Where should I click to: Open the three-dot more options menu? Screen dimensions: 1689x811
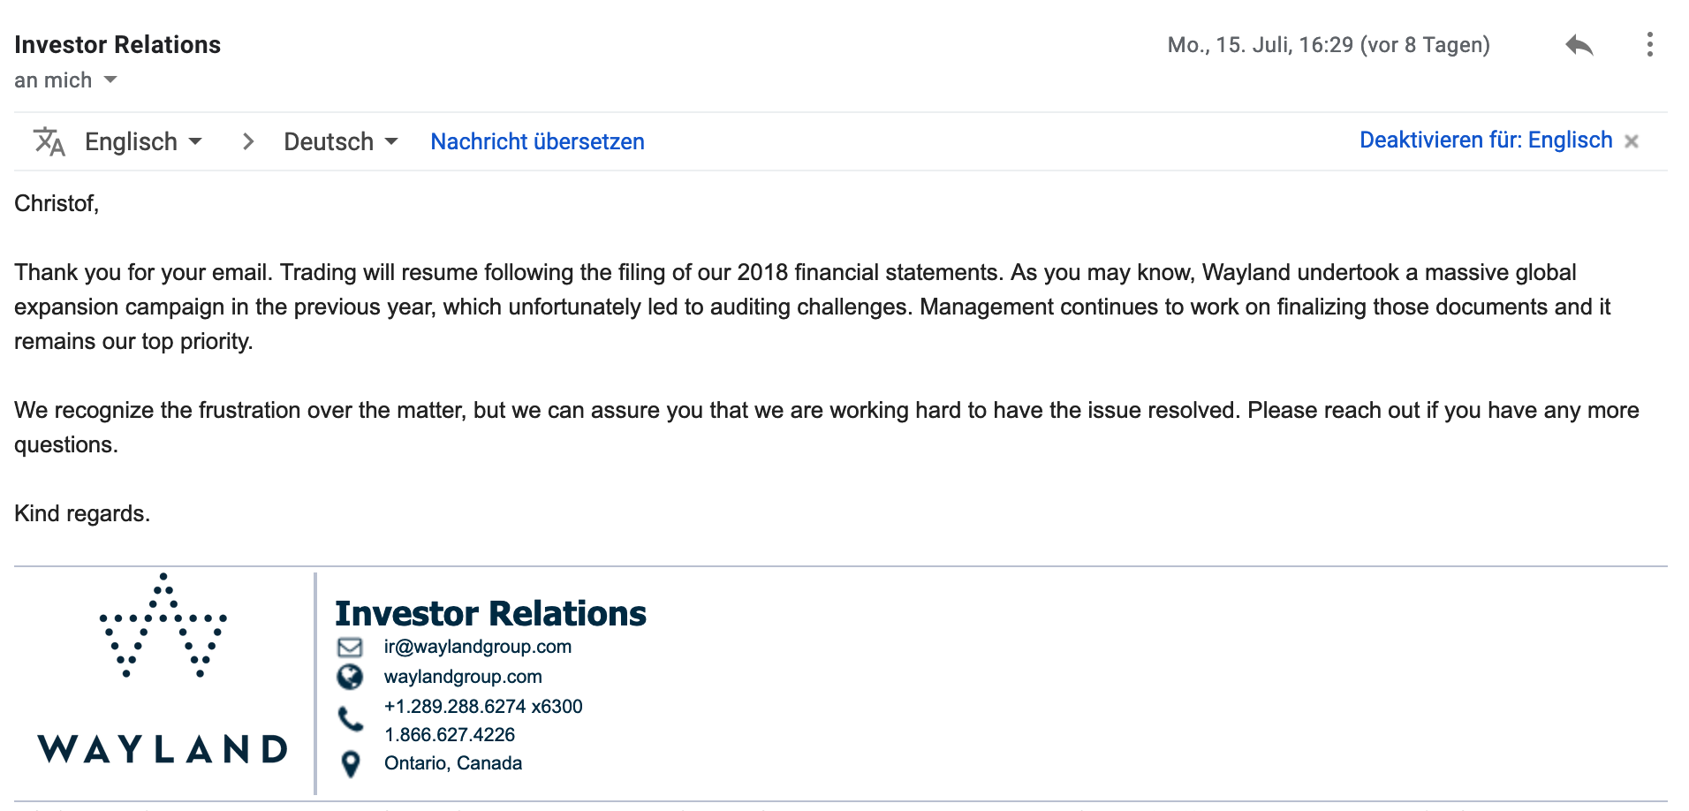tap(1649, 45)
